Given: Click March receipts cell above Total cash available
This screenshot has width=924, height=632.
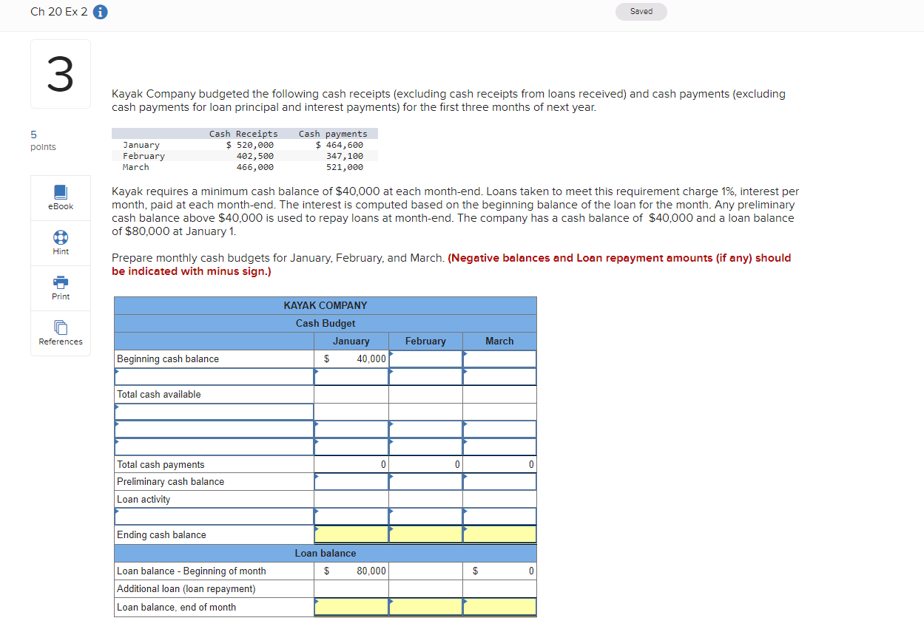Looking at the screenshot, I should [500, 376].
